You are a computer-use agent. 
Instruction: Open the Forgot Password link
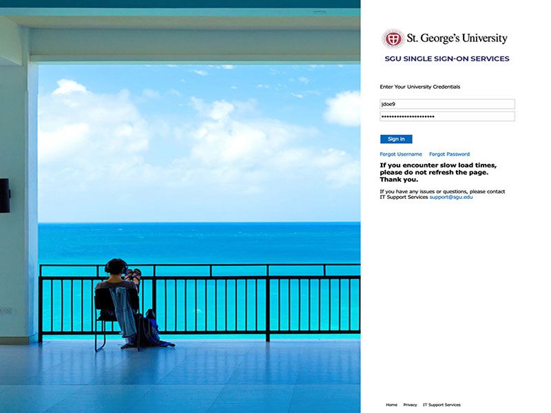pyautogui.click(x=449, y=153)
